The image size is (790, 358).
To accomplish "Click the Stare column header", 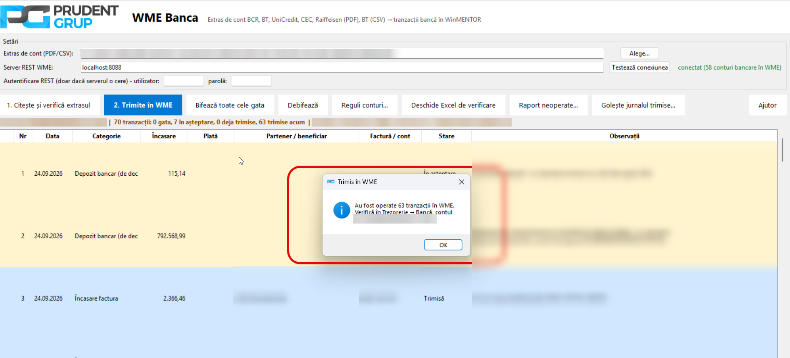I will click(447, 136).
